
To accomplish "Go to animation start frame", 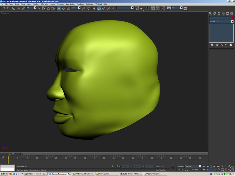I will point(204,166).
